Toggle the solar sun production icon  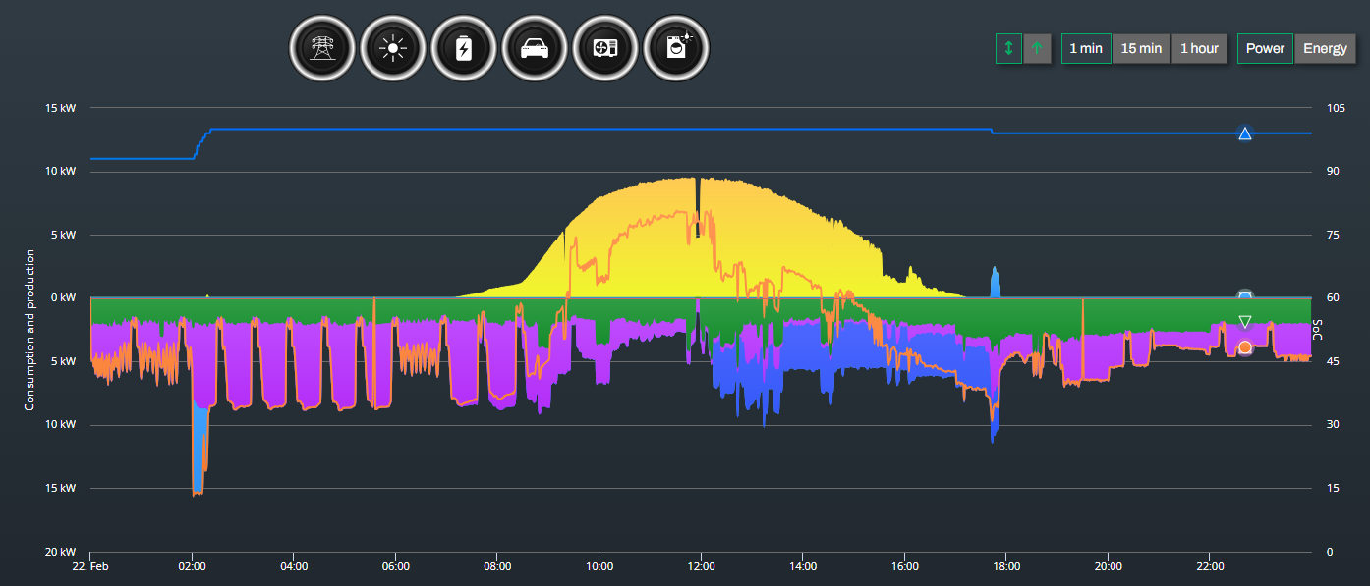(x=393, y=47)
